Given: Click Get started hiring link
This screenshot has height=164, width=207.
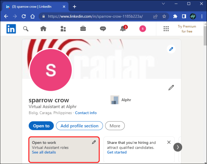Looking at the screenshot, I should point(117,152).
